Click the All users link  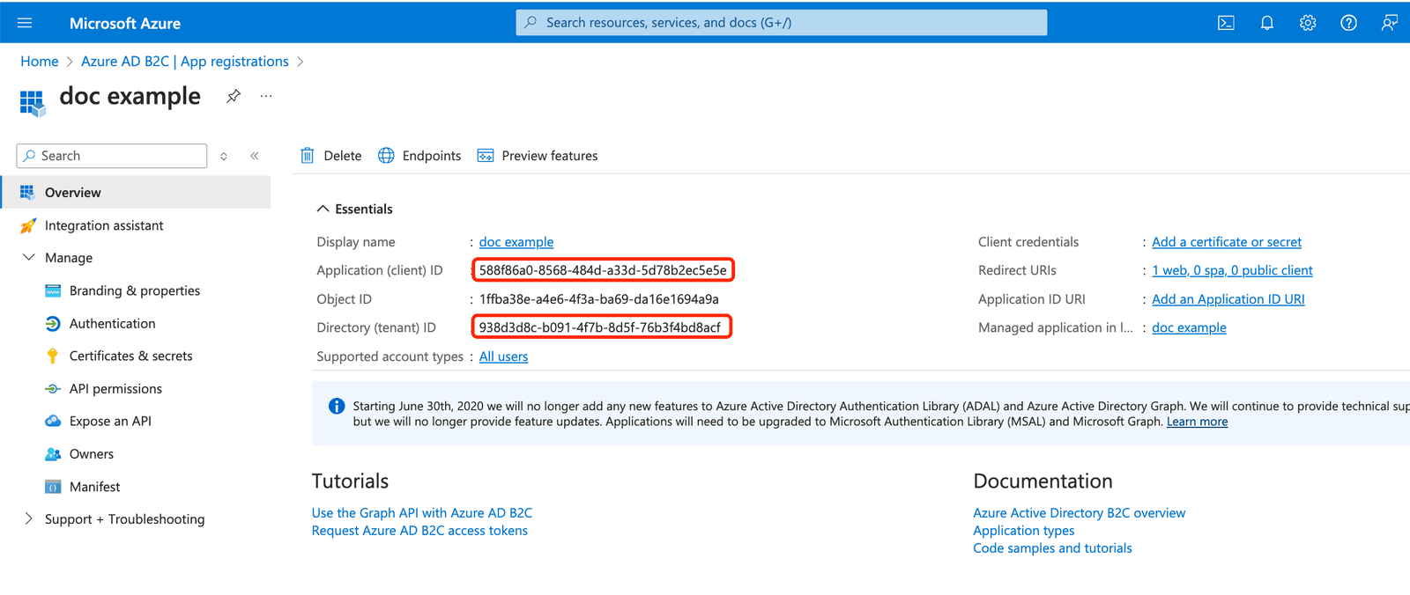point(504,356)
